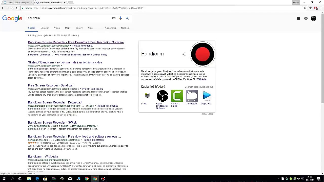Switch to Bandicam recorder on taskbar
This screenshot has width=324, height=182.
103,179
